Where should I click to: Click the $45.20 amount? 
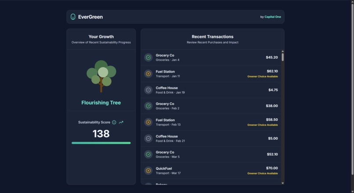pos(272,57)
